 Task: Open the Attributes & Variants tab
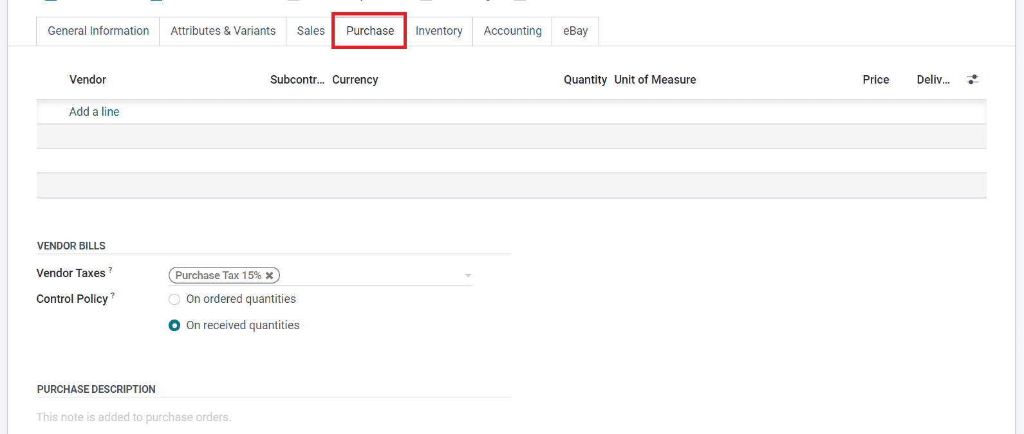223,31
